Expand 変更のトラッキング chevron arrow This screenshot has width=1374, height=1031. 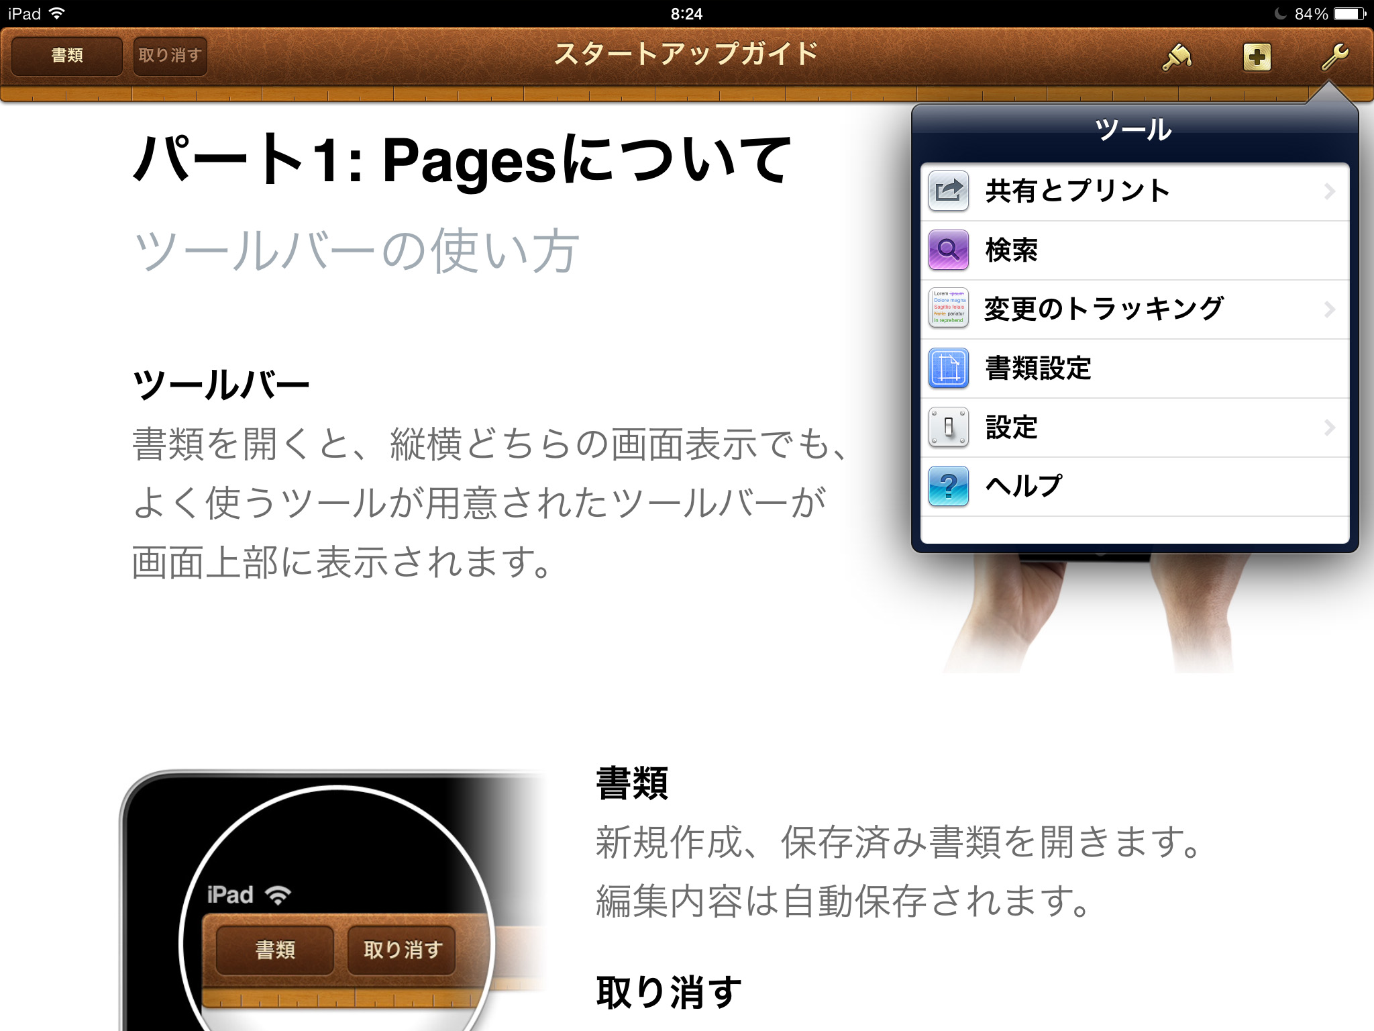1329,309
